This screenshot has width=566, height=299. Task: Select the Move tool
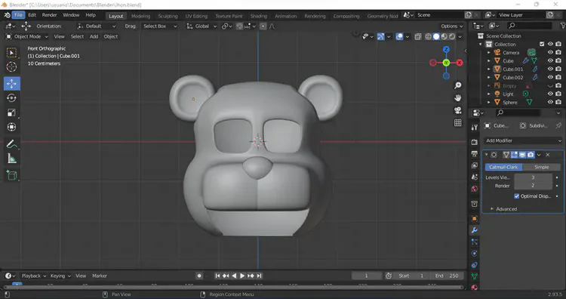(x=11, y=83)
